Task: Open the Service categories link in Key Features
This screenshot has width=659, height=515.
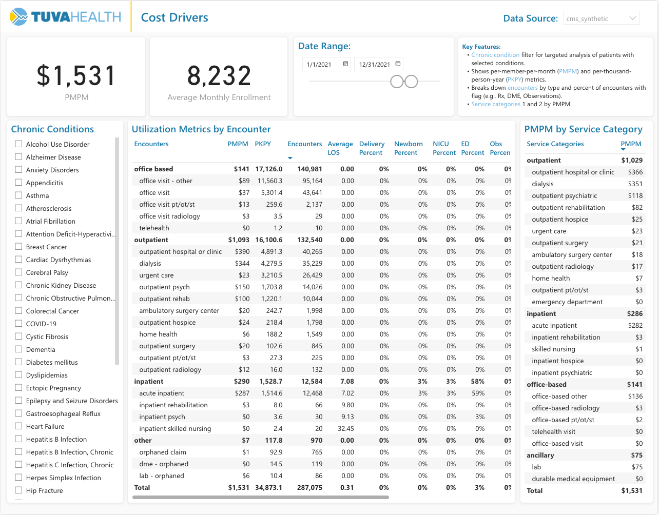Action: click(495, 104)
